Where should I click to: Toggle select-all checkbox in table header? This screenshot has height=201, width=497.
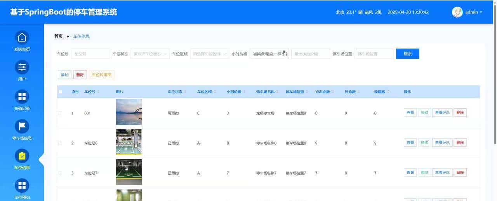(x=60, y=92)
